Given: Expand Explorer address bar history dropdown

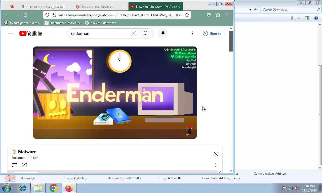Looking at the screenshot, I should pyautogui.click(x=250, y=10).
